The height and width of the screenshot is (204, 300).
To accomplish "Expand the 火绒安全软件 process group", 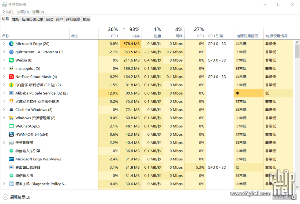I will pyautogui.click(x=4, y=101).
